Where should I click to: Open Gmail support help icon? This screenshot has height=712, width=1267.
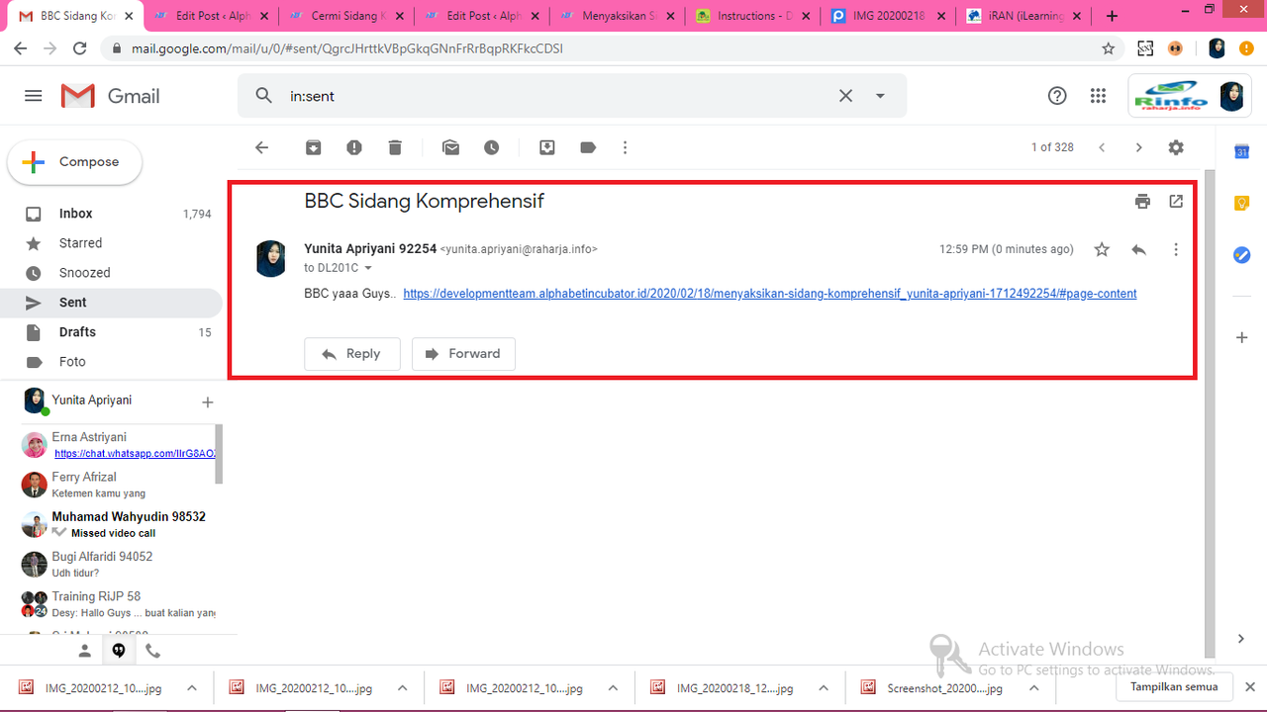1057,96
